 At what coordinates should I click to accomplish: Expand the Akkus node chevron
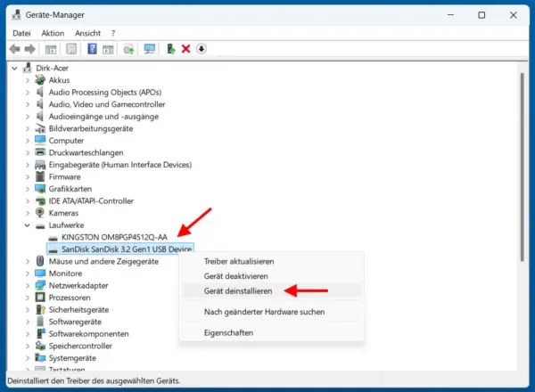[x=28, y=80]
